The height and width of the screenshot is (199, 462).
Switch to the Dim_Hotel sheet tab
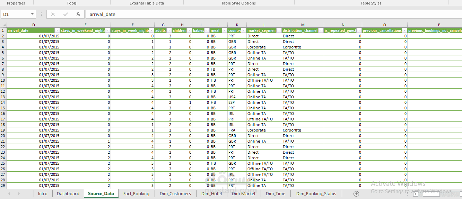click(x=211, y=194)
